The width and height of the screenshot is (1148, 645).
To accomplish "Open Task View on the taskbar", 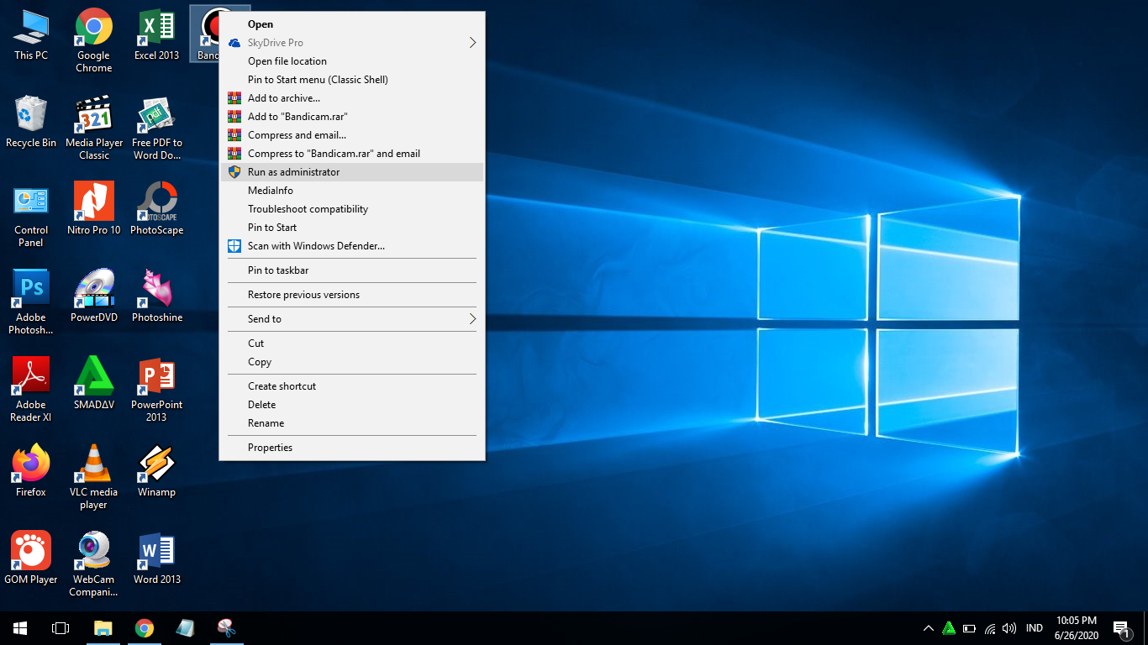I will (x=61, y=628).
